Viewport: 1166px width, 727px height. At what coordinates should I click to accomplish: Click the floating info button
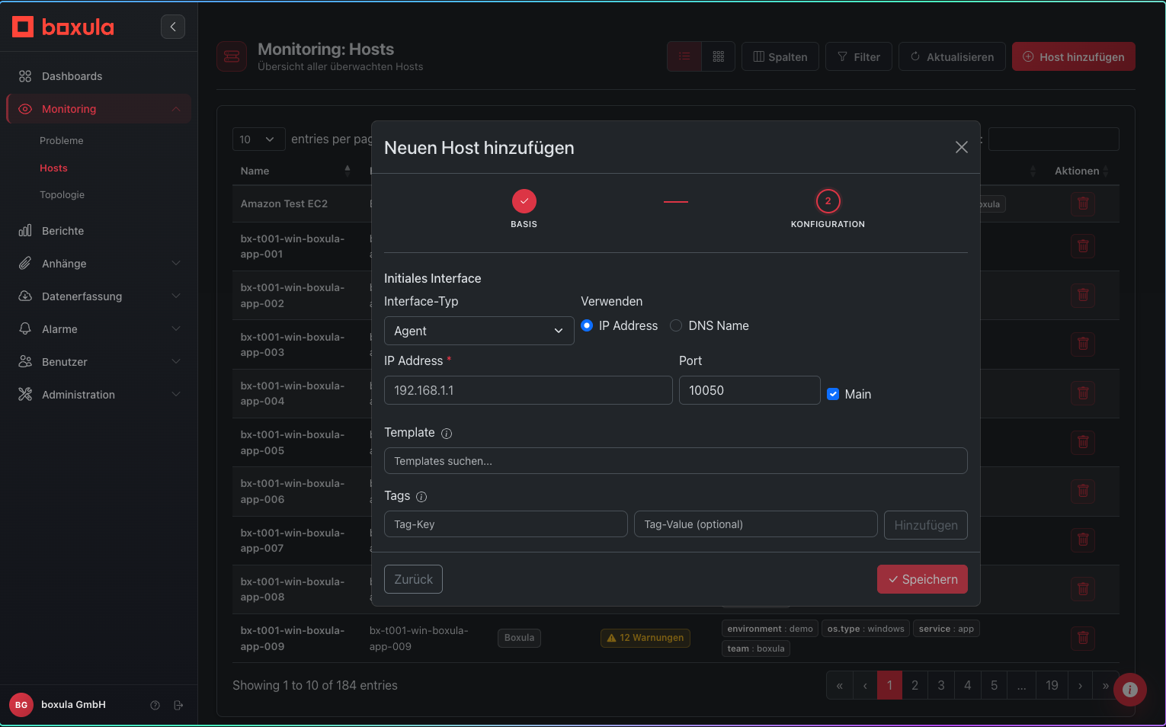pyautogui.click(x=1130, y=690)
